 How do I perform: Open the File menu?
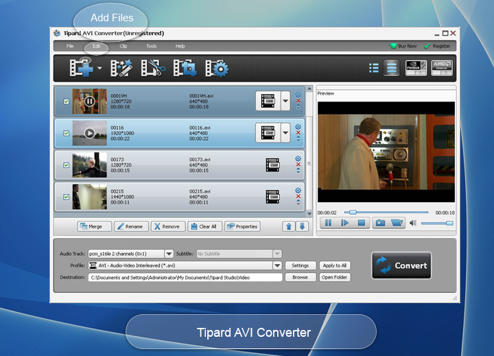coord(70,46)
